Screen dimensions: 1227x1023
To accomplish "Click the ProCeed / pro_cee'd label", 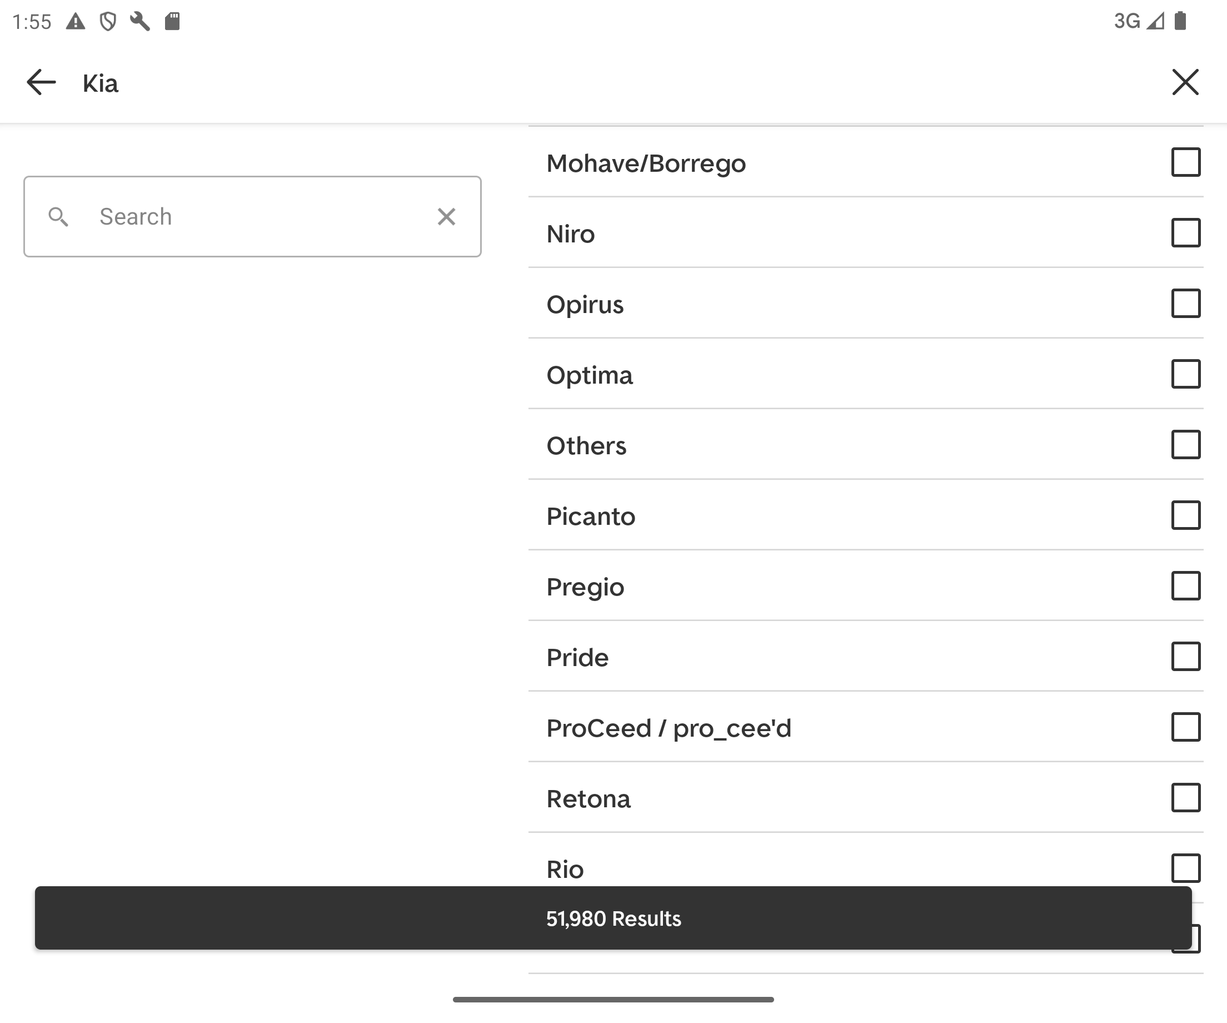I will 669,728.
